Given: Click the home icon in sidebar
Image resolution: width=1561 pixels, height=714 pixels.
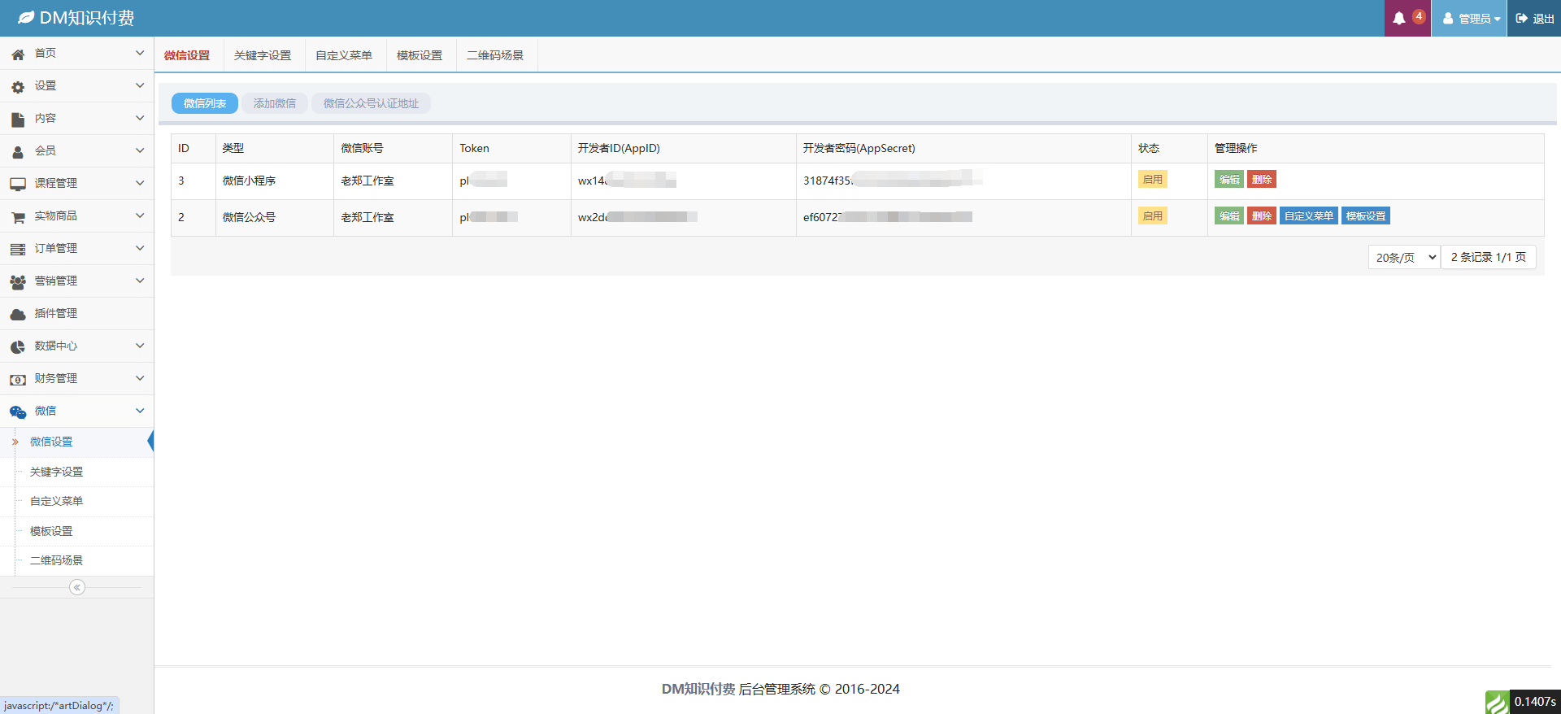Looking at the screenshot, I should (18, 54).
